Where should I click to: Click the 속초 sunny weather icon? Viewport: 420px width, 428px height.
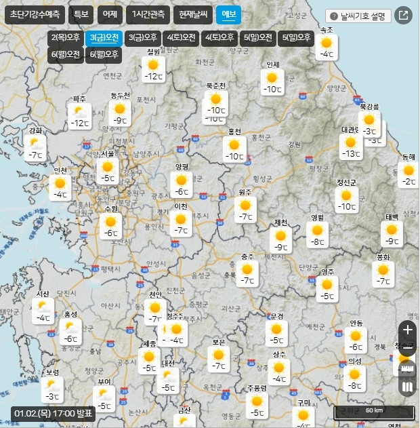pos(327,47)
